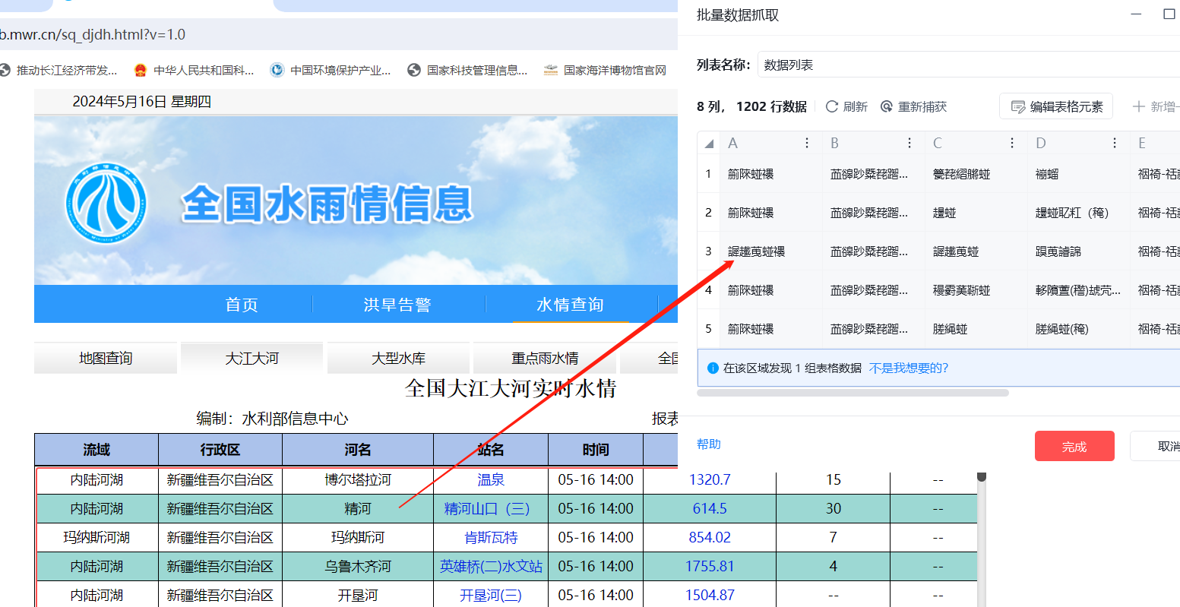
Task: Open the 中华人民共和国科 bookmark with national emblem
Action: (x=194, y=71)
